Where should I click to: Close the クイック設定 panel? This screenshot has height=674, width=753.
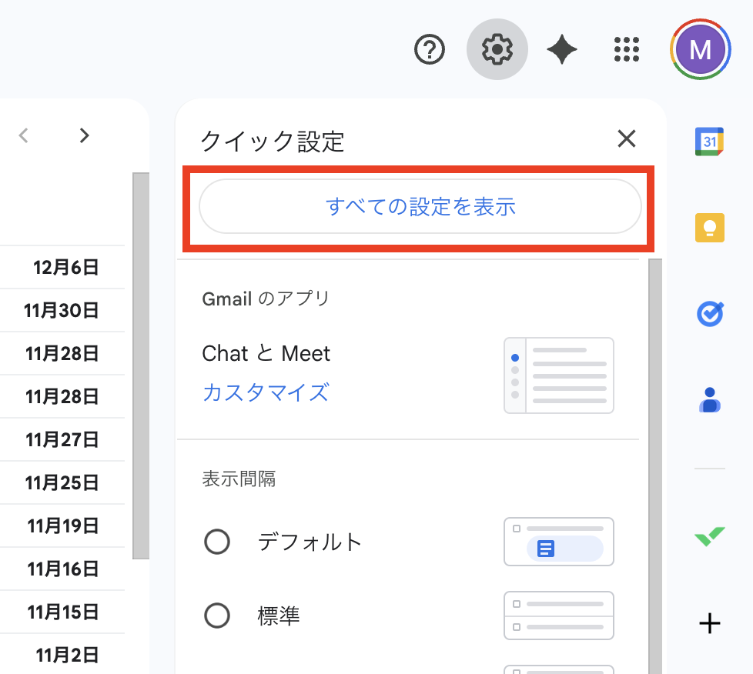click(627, 139)
